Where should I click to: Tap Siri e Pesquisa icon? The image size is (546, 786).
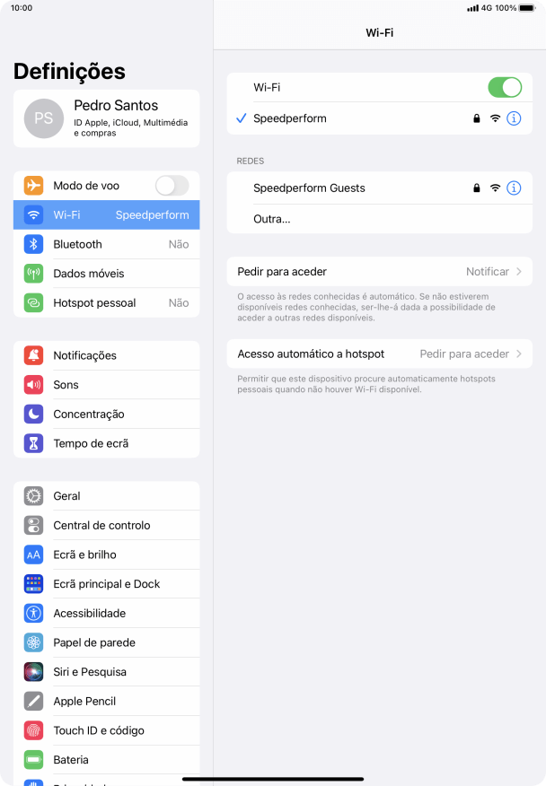(x=33, y=672)
